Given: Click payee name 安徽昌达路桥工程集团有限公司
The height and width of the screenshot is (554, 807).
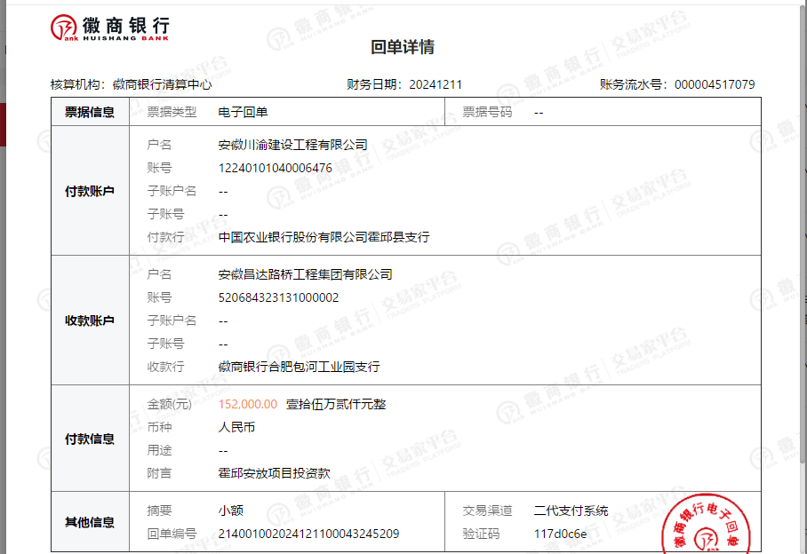Looking at the screenshot, I should click(x=305, y=274).
